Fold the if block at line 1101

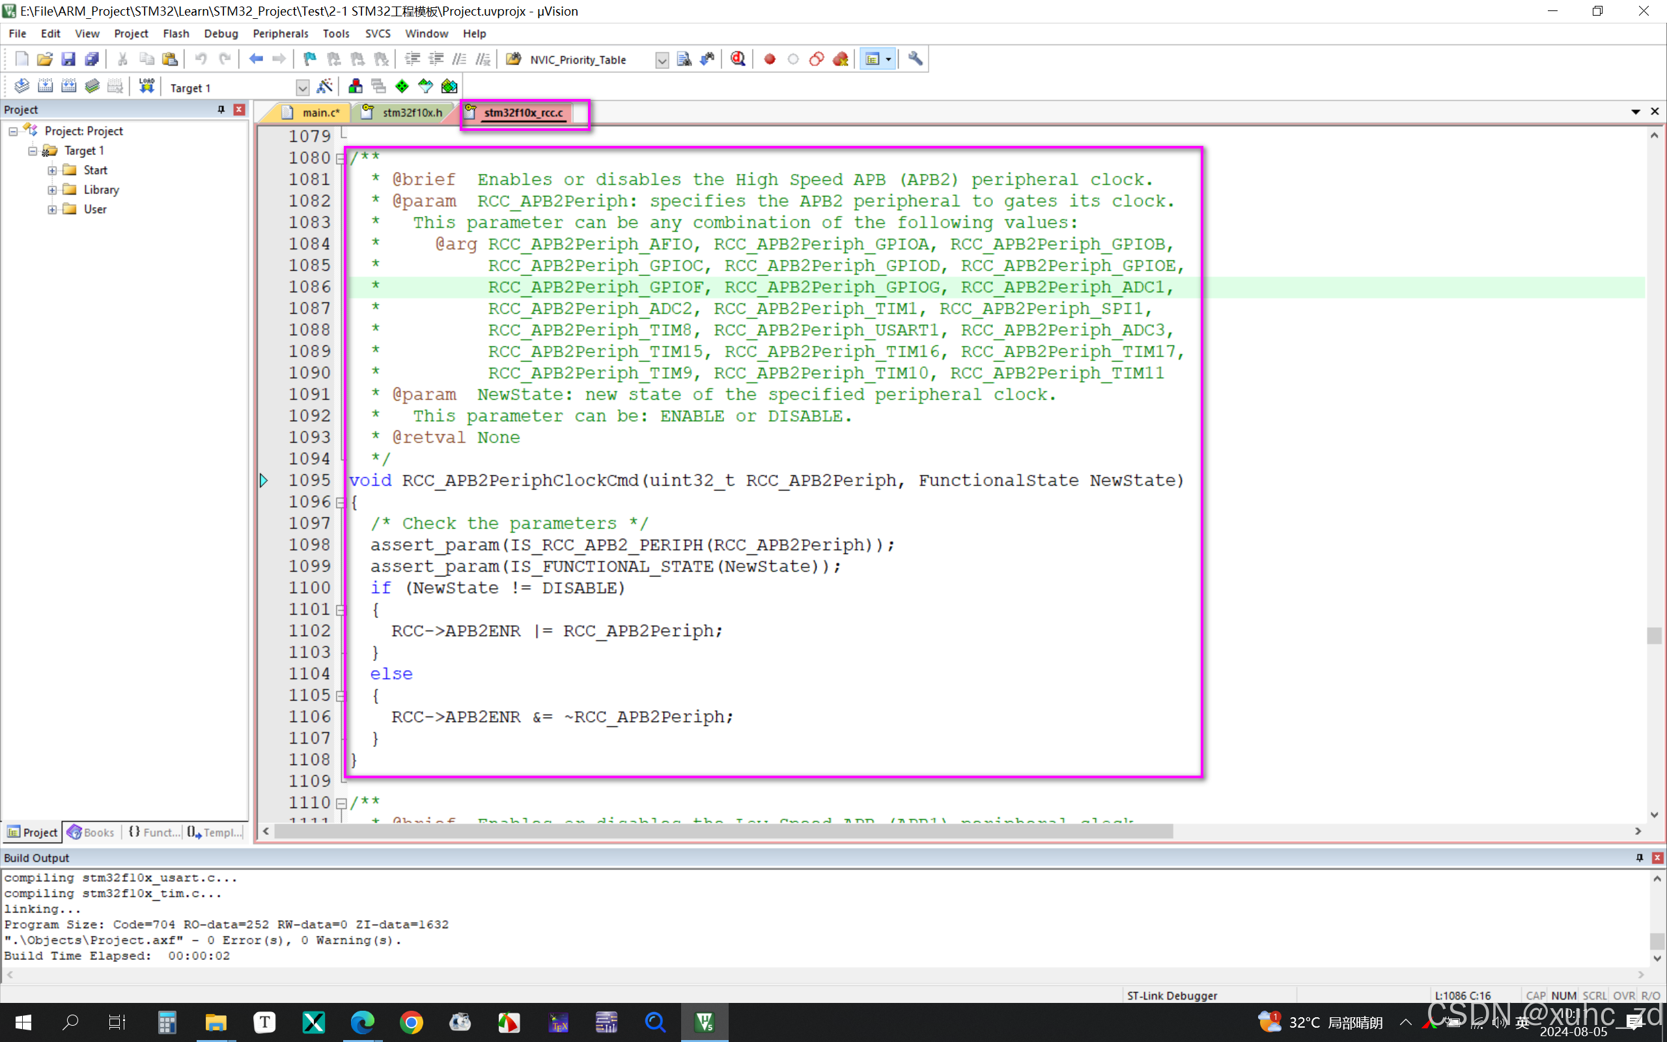[x=341, y=610]
